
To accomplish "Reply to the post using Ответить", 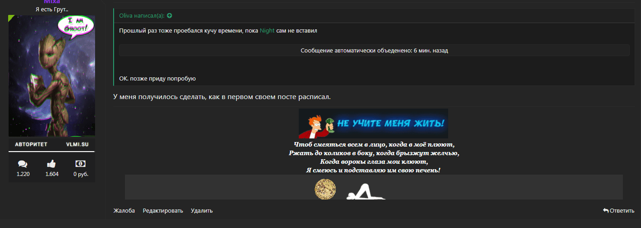I will coord(618,211).
